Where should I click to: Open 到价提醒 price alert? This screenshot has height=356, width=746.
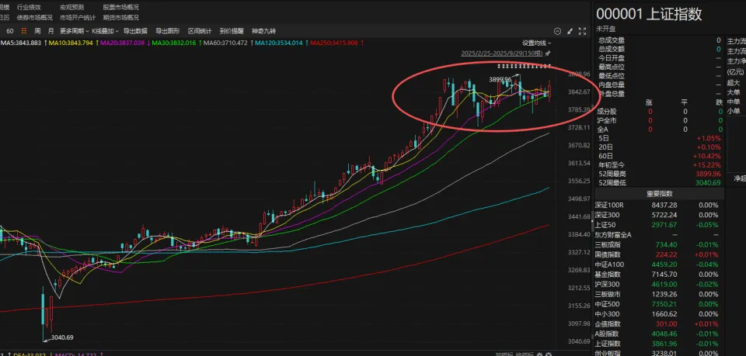[x=232, y=30]
